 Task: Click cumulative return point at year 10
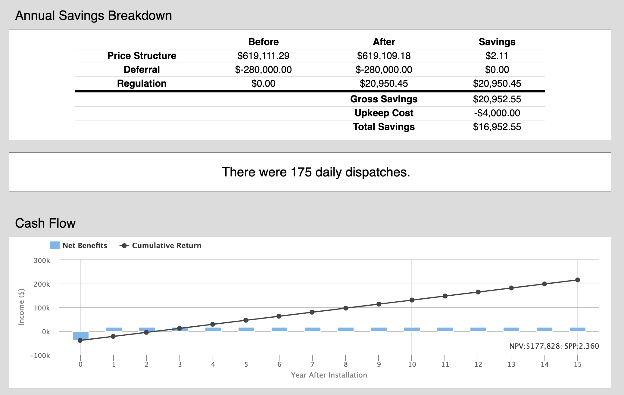coord(412,300)
